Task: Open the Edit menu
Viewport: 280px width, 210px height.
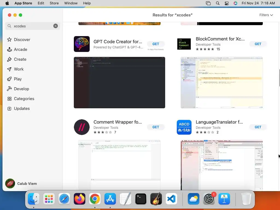Action: pyautogui.click(x=41, y=3)
